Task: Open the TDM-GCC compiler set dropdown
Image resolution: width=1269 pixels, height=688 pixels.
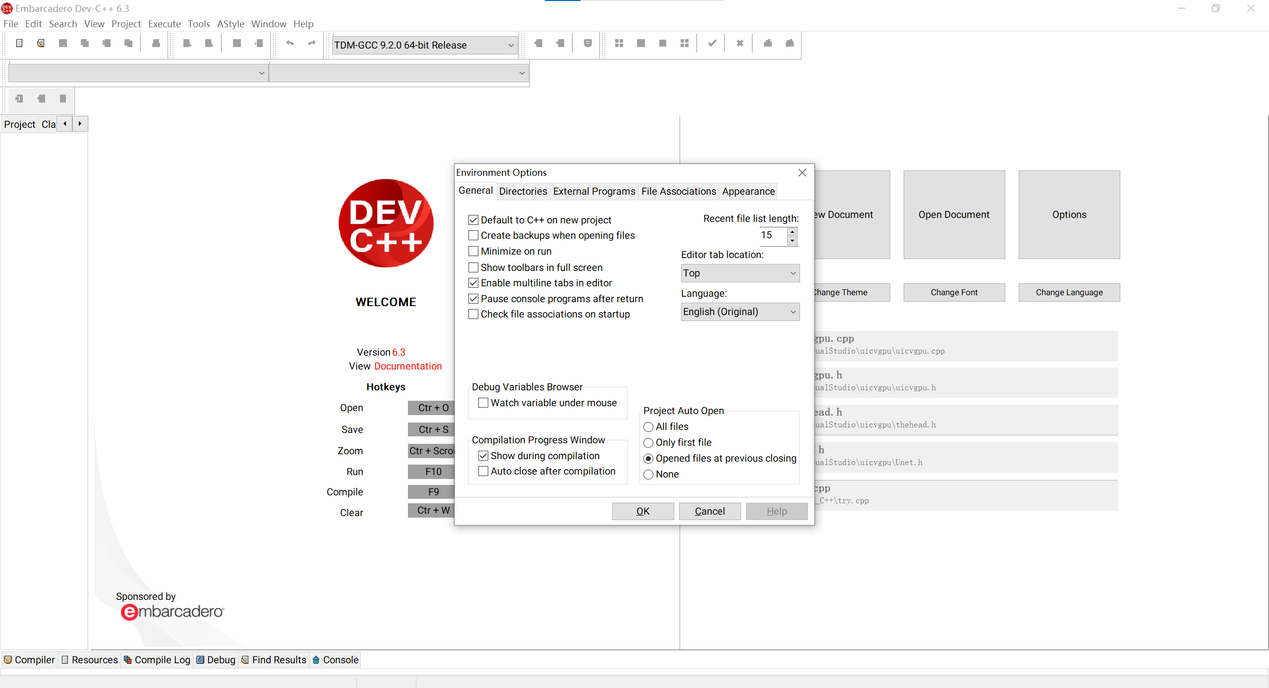Action: point(424,45)
